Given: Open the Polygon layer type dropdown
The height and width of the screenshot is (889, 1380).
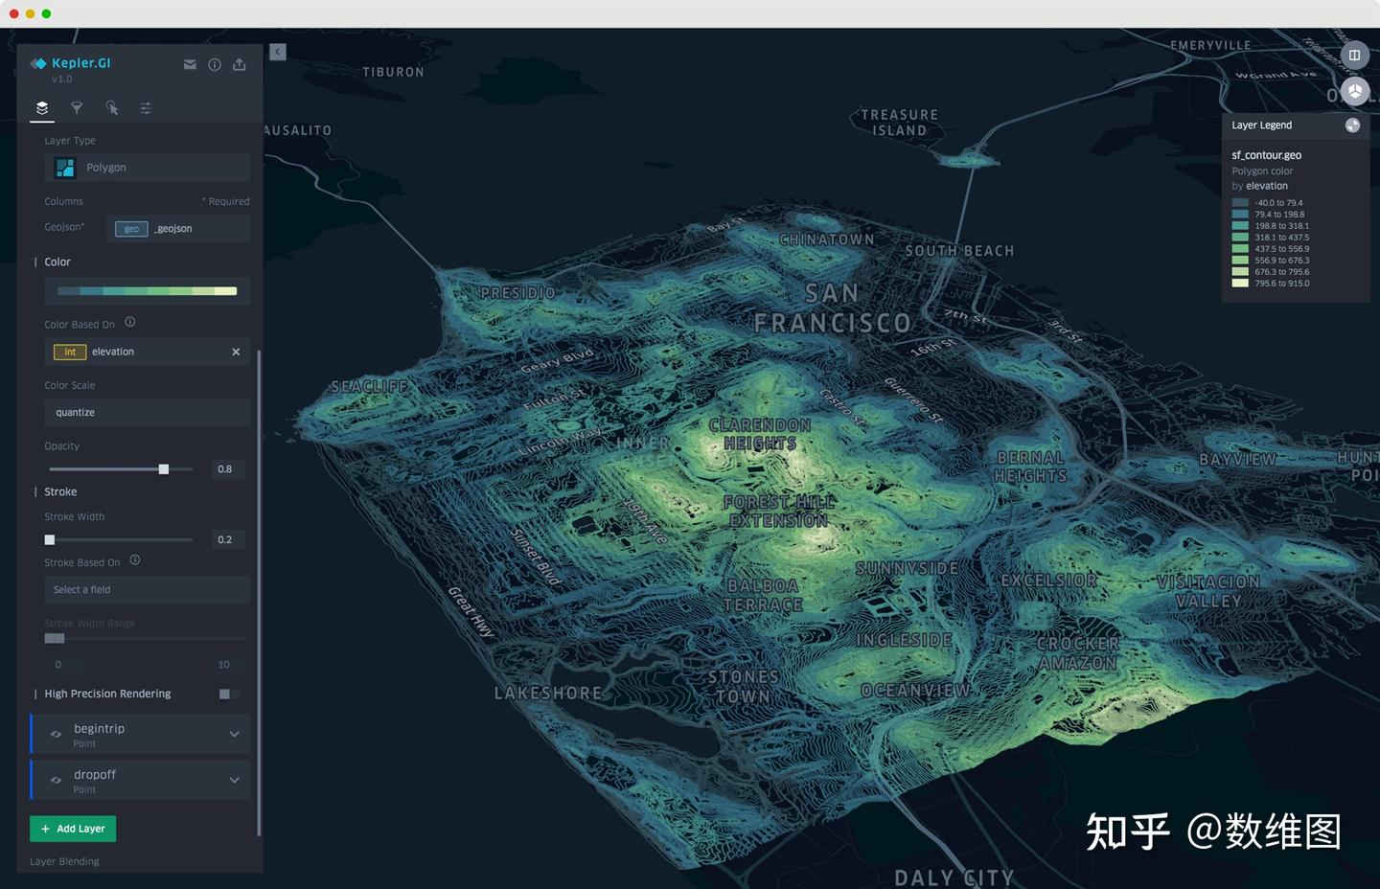Looking at the screenshot, I should (146, 167).
